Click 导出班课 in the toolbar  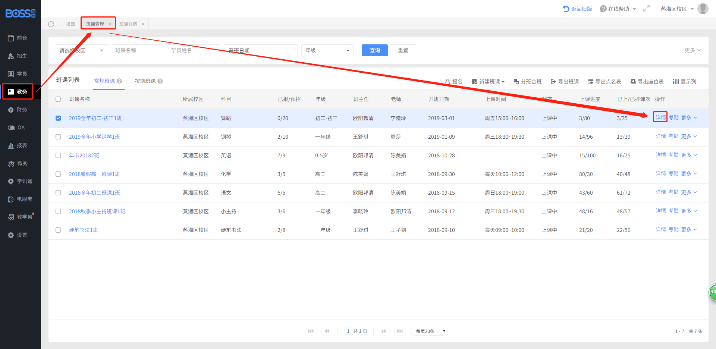[x=565, y=82]
